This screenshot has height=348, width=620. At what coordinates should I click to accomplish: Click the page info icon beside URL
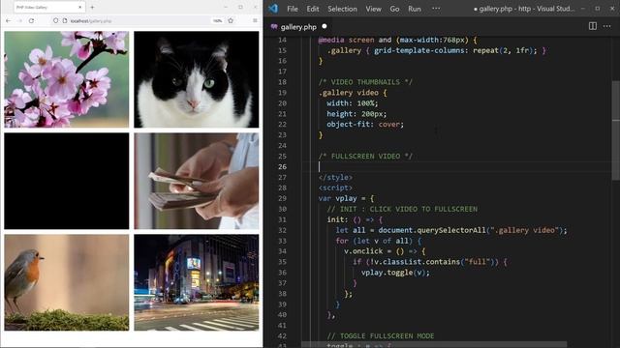pos(65,20)
